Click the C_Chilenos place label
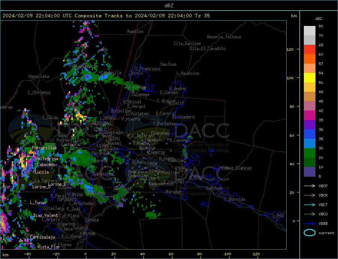Viewport: 338px width, 259px height. click(x=39, y=92)
